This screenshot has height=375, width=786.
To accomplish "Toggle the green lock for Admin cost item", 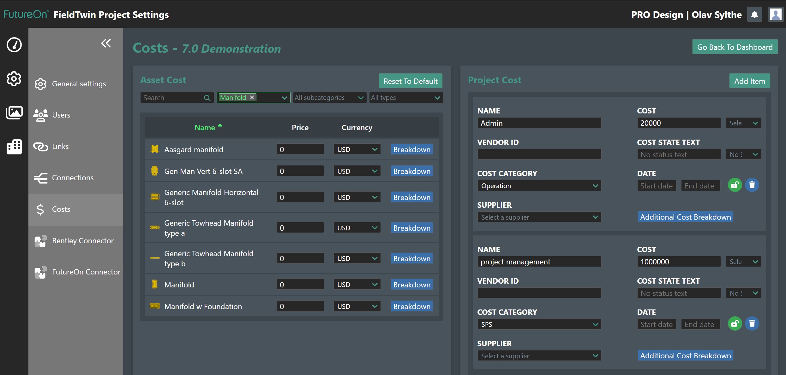I will [735, 185].
